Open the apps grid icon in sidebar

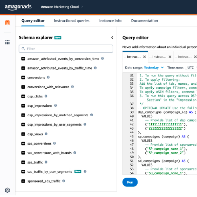[x=8, y=42]
